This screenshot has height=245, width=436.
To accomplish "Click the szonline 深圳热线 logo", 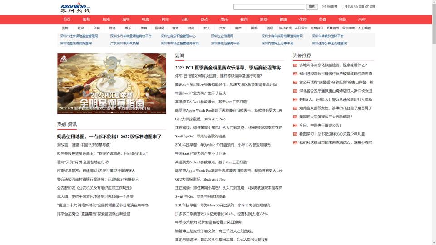I will (75, 8).
